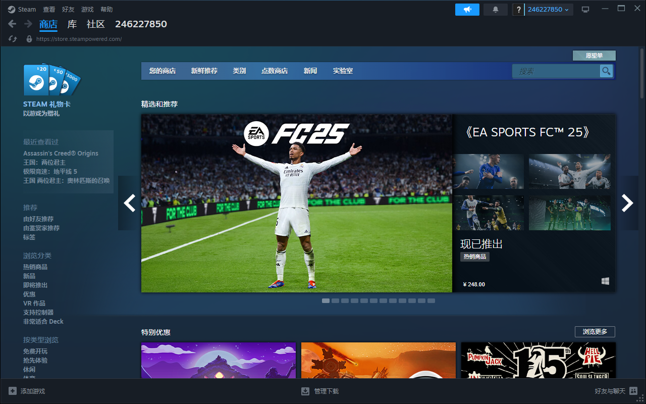
Task: Focus the 搜索 store search field
Action: click(557, 71)
